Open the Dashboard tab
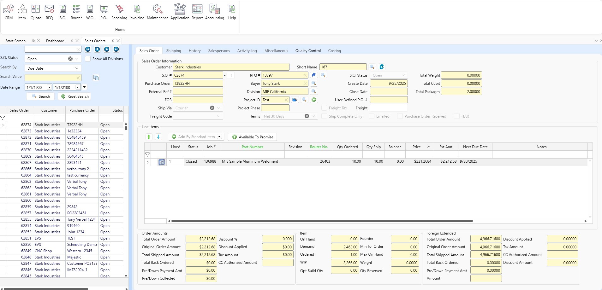 tap(55, 41)
